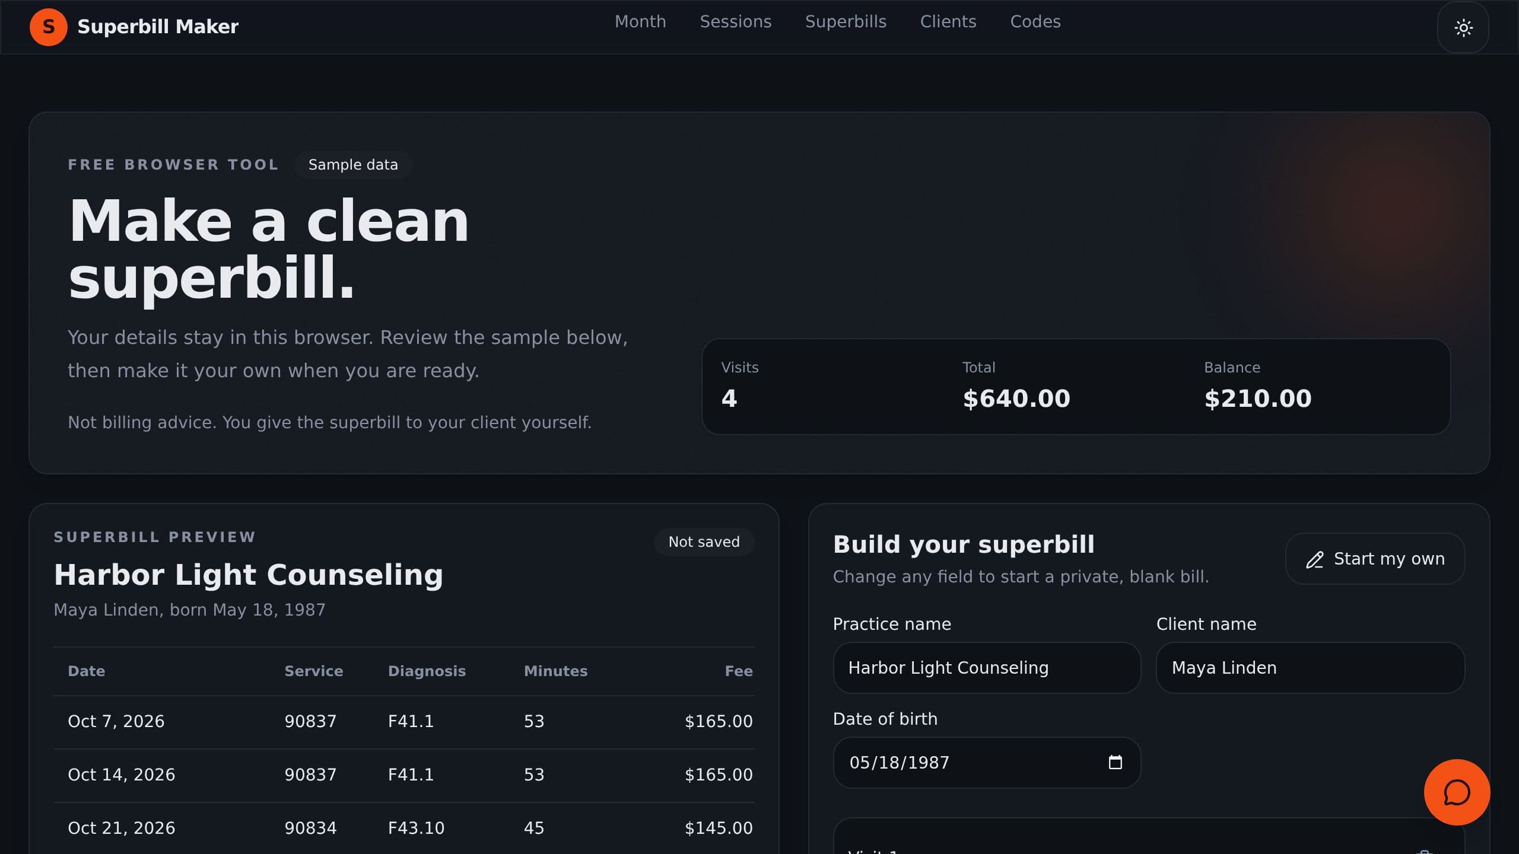The image size is (1519, 854).
Task: Click the Visits value 4
Action: [729, 399]
